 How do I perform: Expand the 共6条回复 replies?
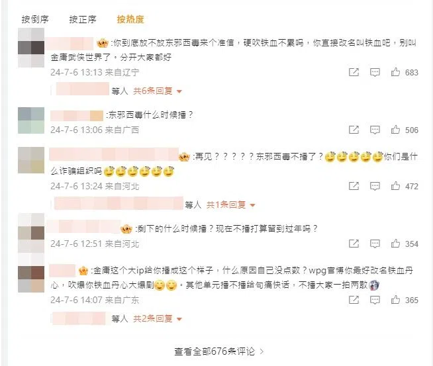click(x=158, y=91)
